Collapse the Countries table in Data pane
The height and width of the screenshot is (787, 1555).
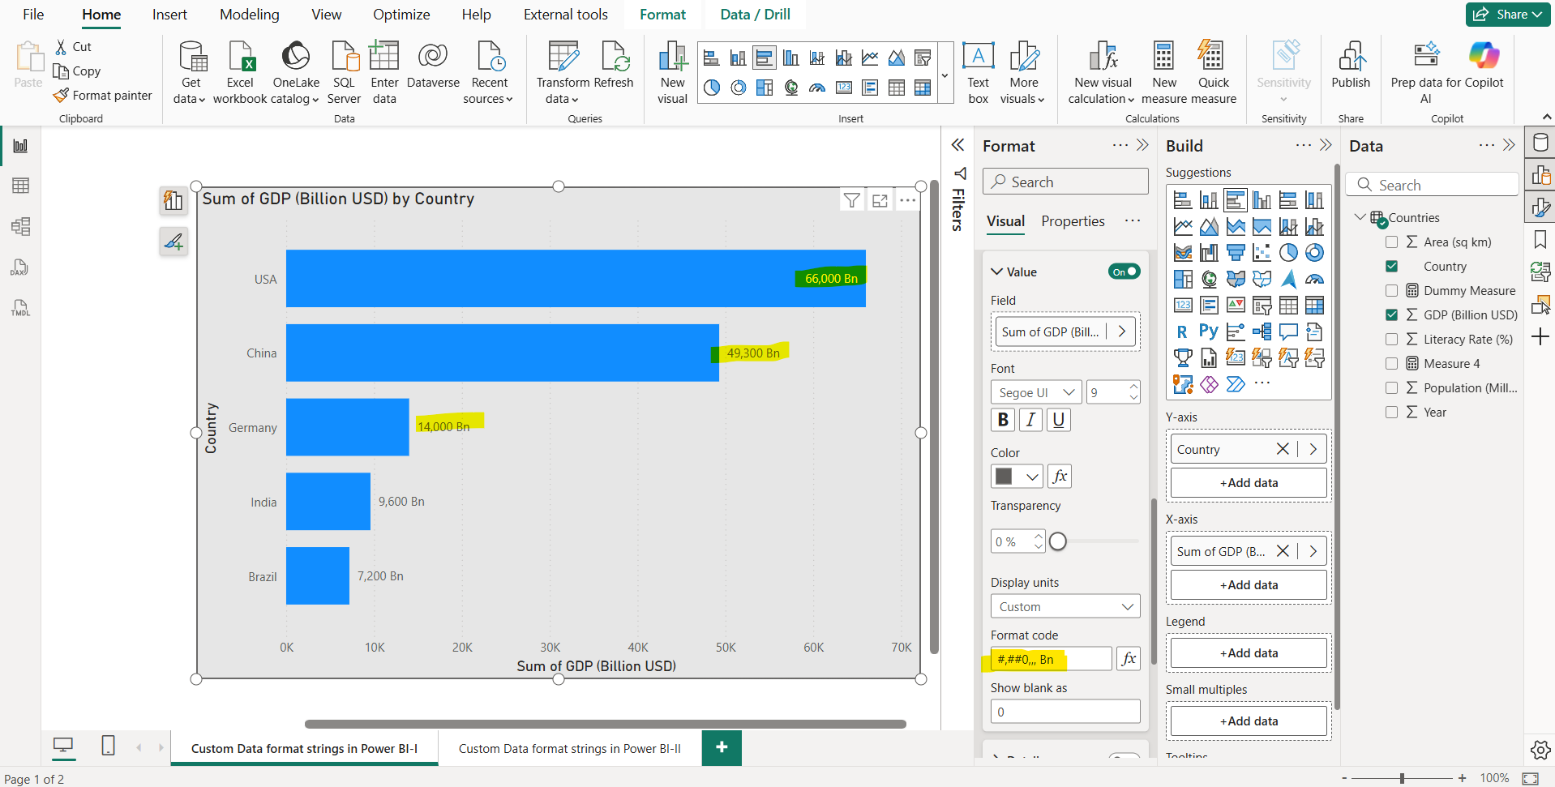[x=1360, y=217]
